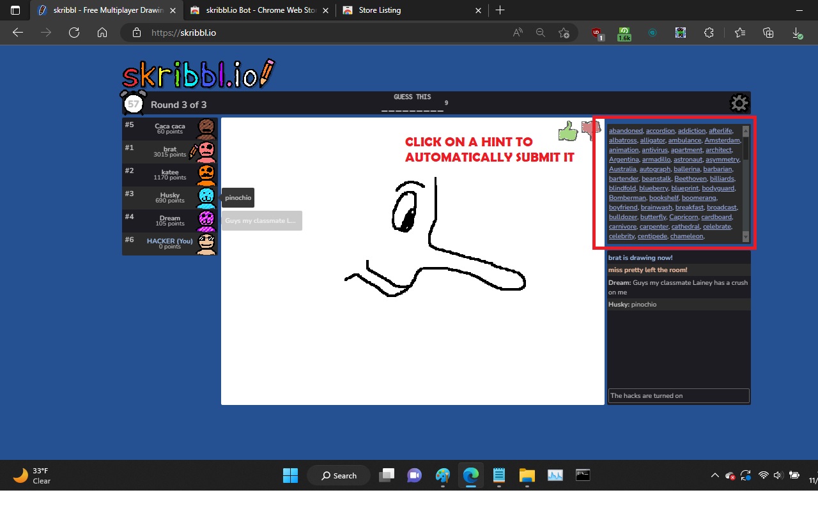Open the skribbl.io settings gear
Image resolution: width=818 pixels, height=511 pixels.
739,103
